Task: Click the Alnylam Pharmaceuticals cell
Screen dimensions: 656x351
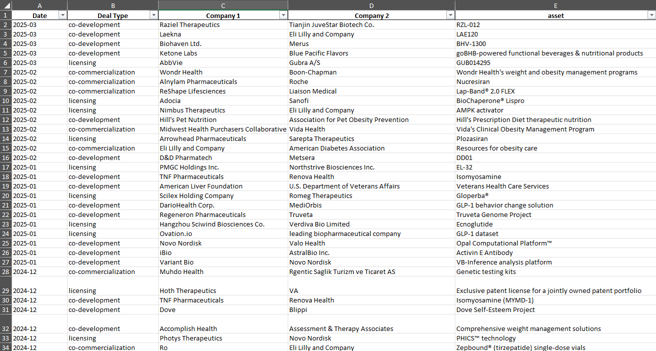Action: coord(223,82)
